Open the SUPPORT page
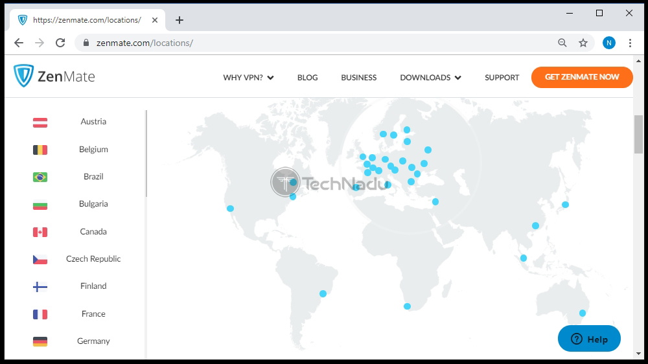648x364 pixels. point(502,77)
